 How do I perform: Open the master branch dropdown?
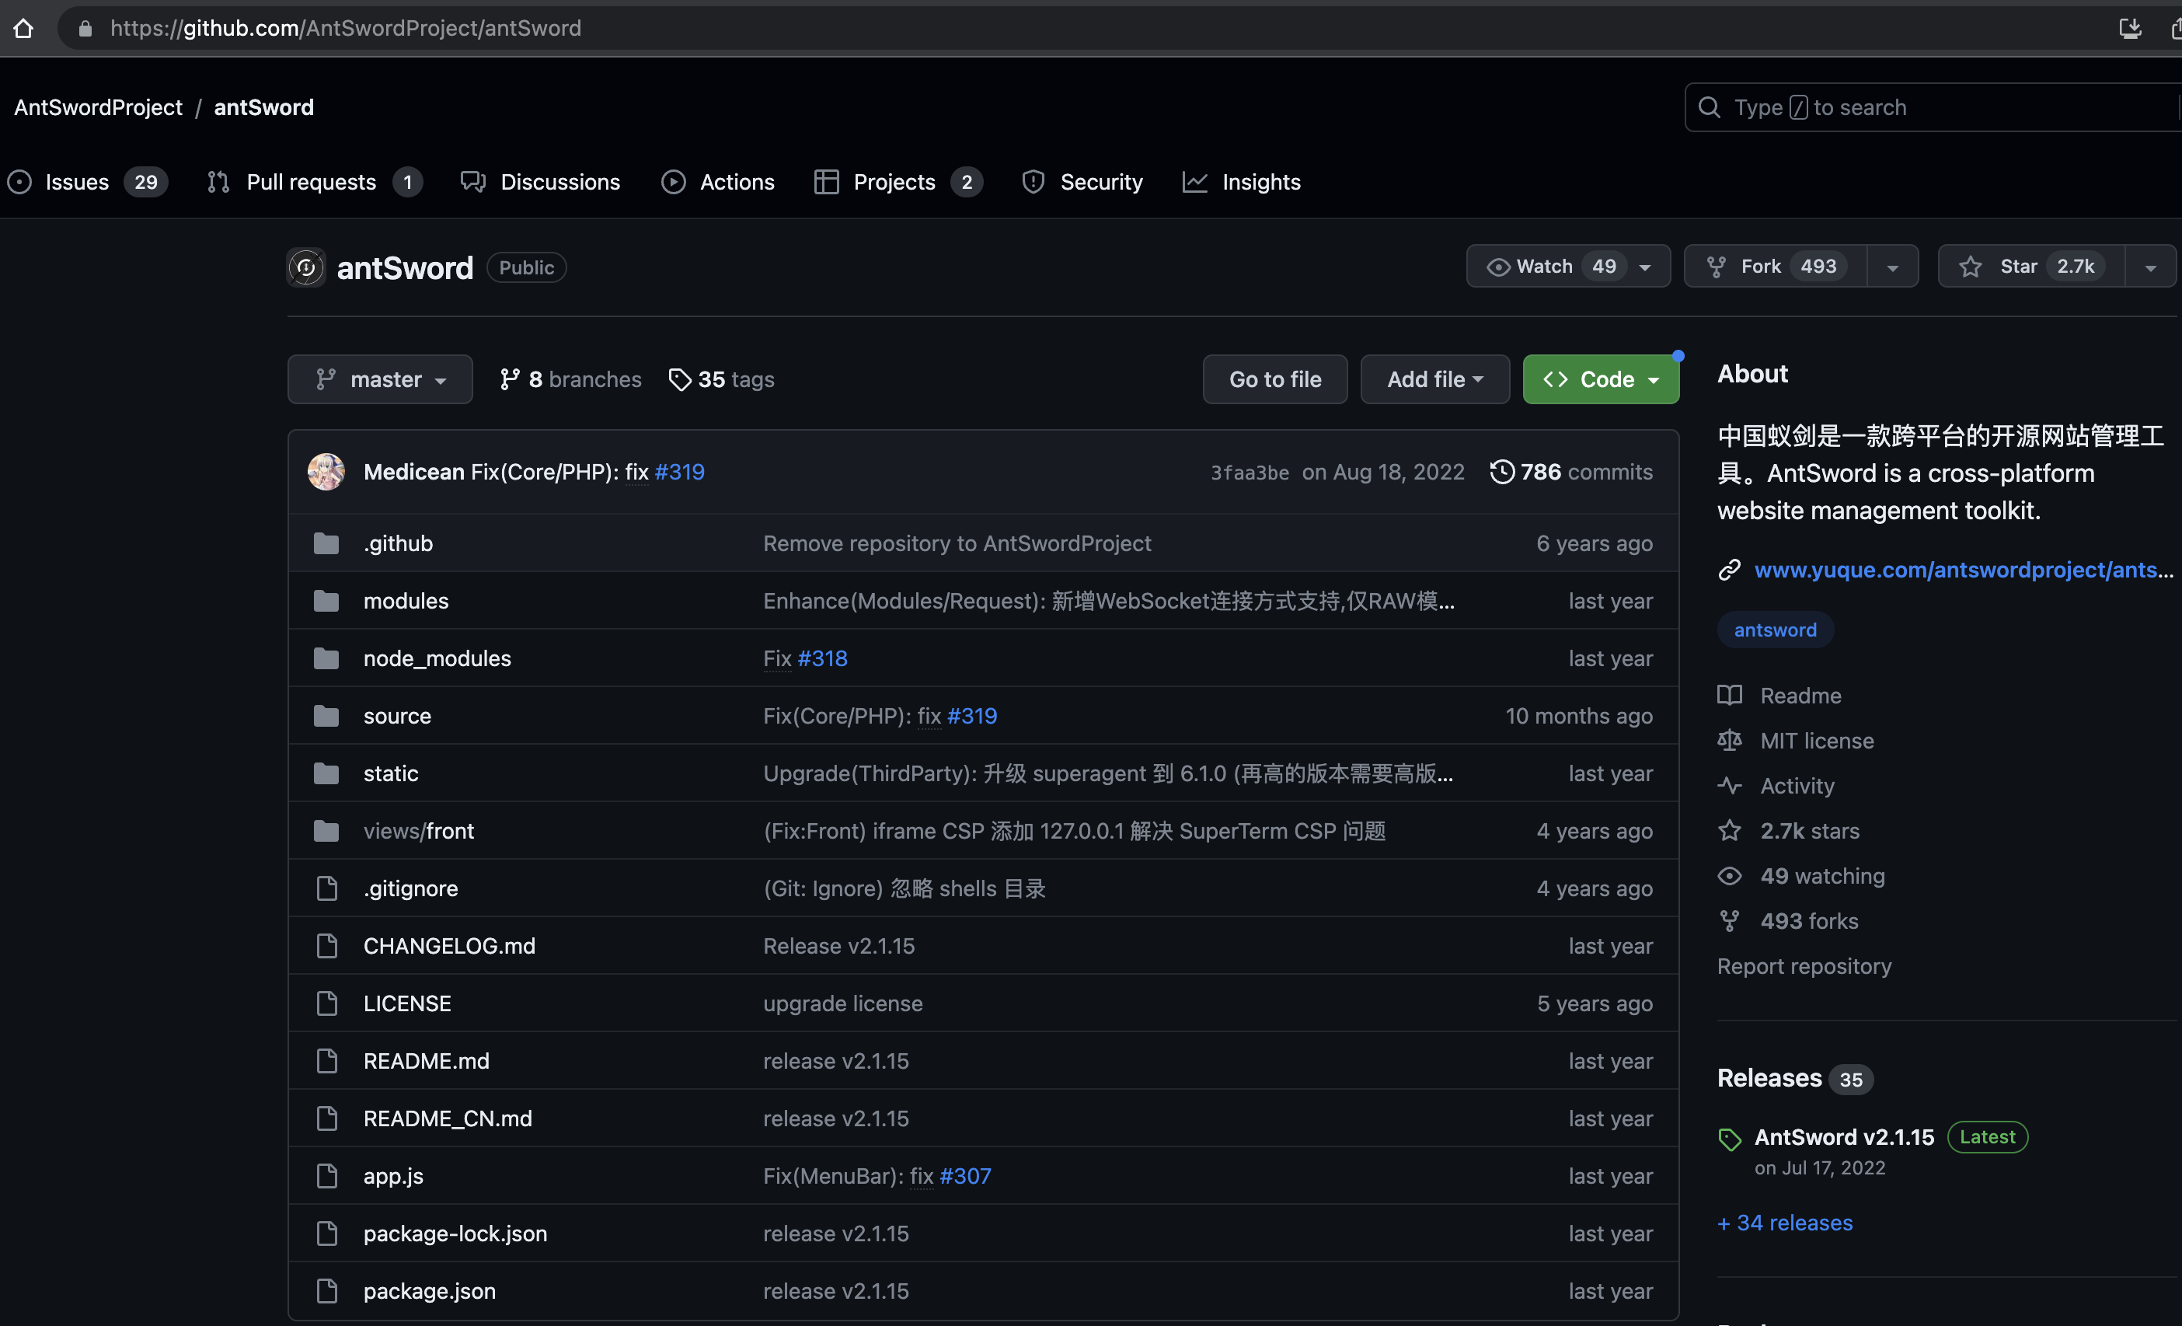coord(380,380)
